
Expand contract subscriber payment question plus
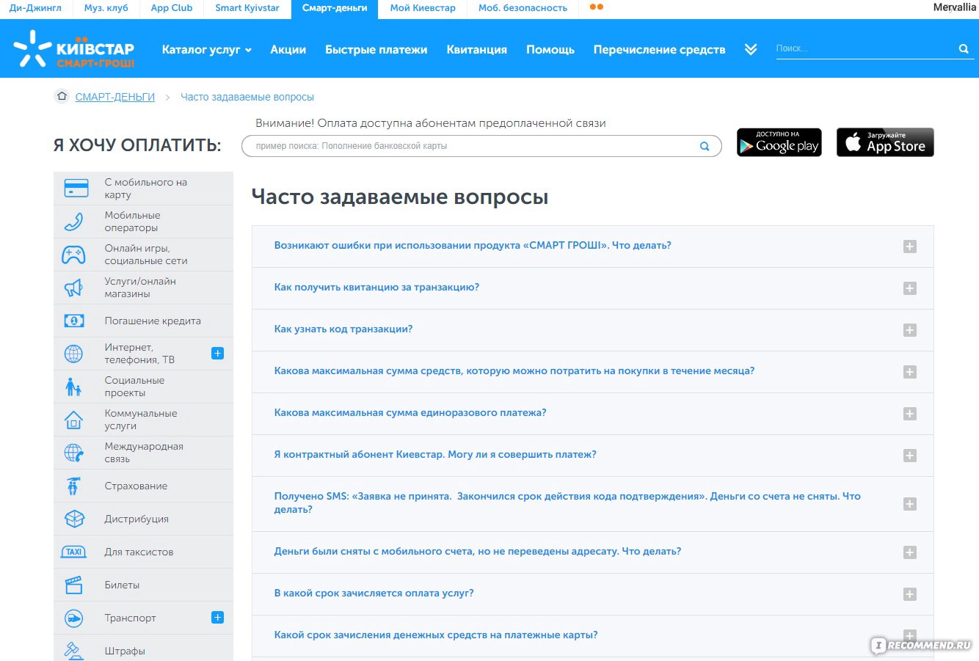click(x=909, y=456)
